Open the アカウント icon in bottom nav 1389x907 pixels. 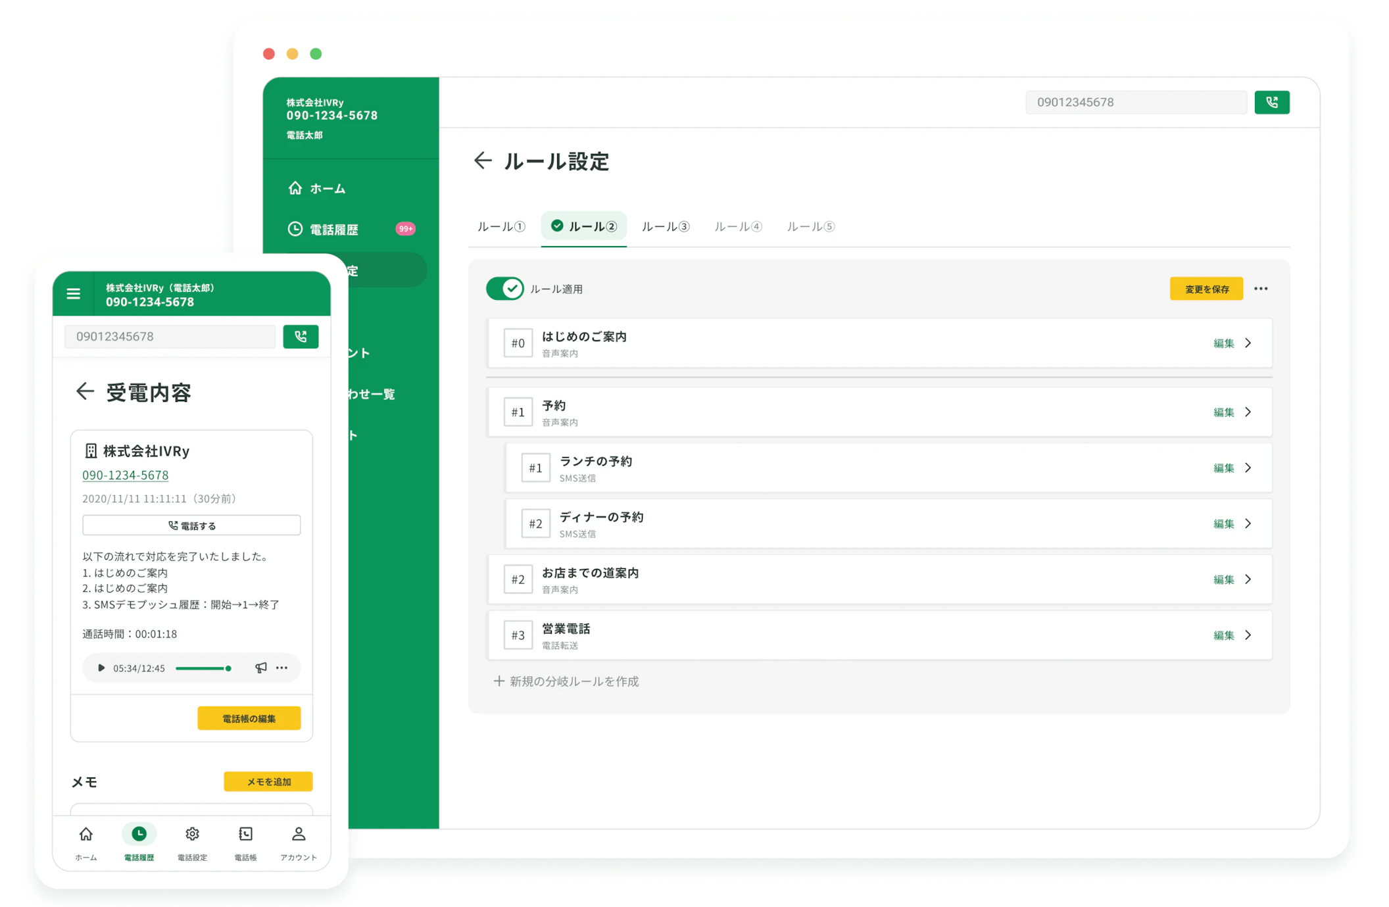(299, 835)
